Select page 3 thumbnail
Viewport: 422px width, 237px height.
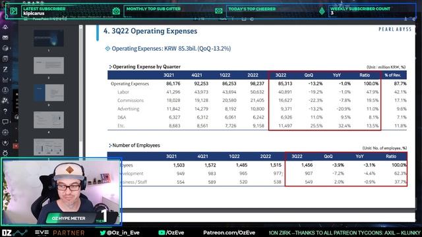pos(49,92)
